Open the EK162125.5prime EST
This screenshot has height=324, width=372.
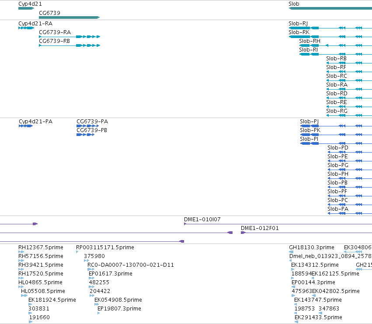pyautogui.click(x=313, y=278)
